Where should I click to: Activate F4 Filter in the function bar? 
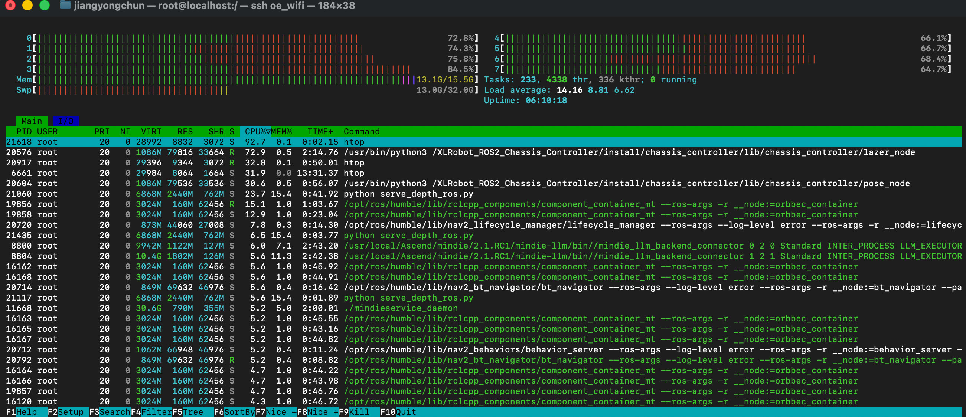(156, 412)
